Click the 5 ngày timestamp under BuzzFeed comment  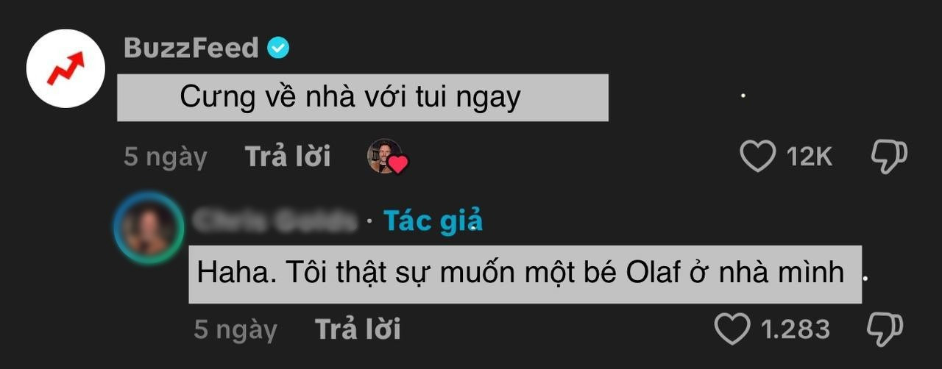pyautogui.click(x=166, y=157)
